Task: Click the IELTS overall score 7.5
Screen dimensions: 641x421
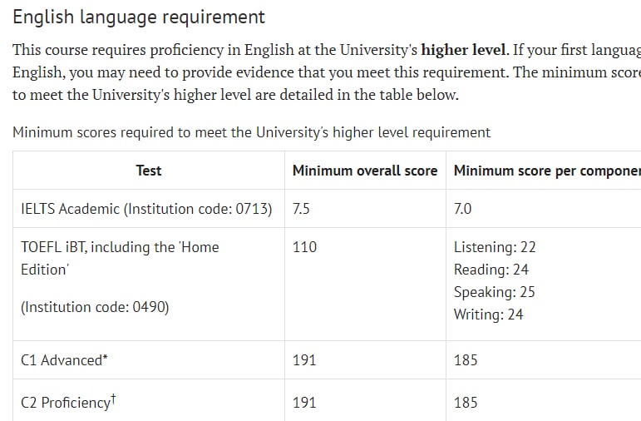Action: pyautogui.click(x=301, y=209)
